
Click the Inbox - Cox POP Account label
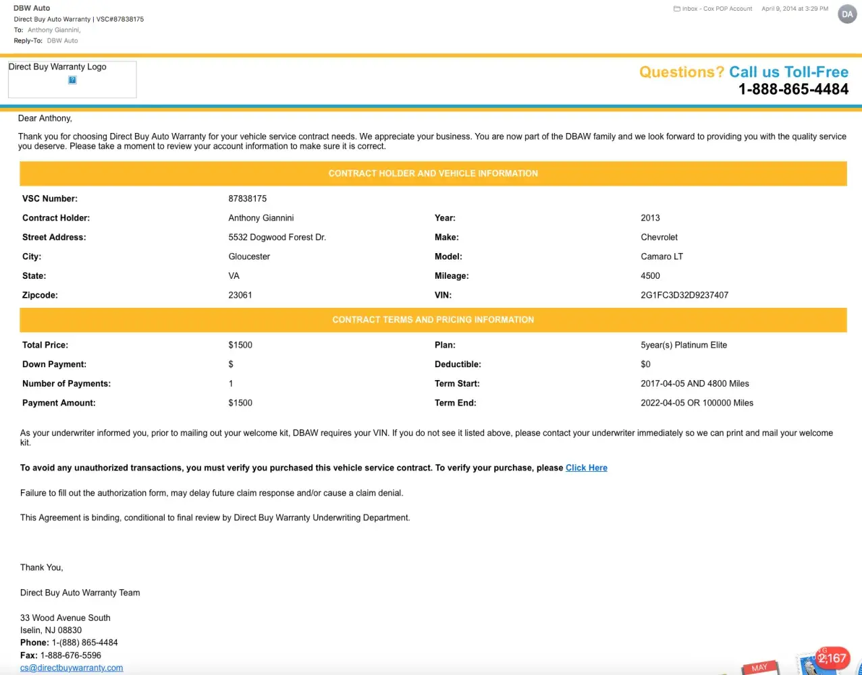[717, 9]
